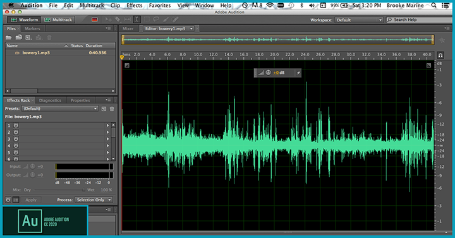Viewport: 455px width, 238px height.
Task: Open the Effects menu
Action: [x=135, y=5]
